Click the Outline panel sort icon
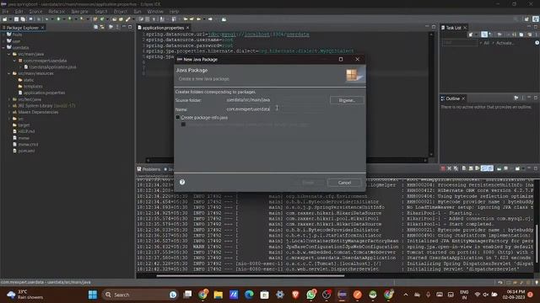The image size is (540, 303). 516,98
